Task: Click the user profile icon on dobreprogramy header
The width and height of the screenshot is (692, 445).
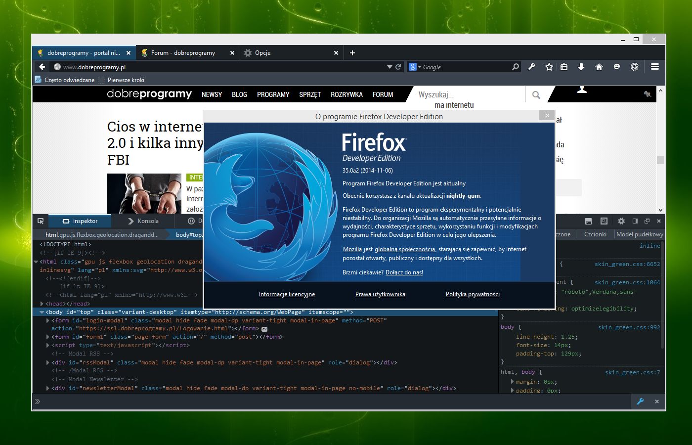Action: point(582,89)
